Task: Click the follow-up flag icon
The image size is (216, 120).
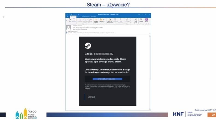Action: pos(120,20)
